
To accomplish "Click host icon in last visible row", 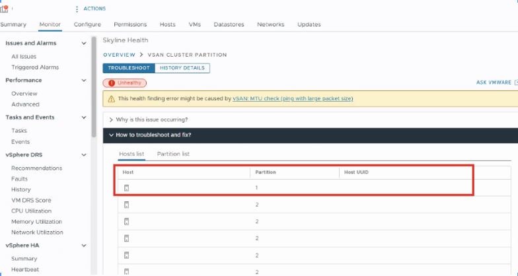I will pyautogui.click(x=126, y=271).
